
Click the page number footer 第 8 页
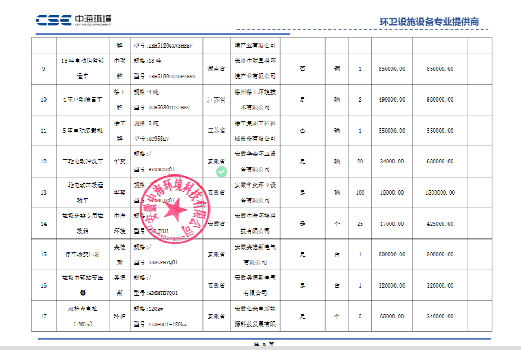tap(264, 345)
